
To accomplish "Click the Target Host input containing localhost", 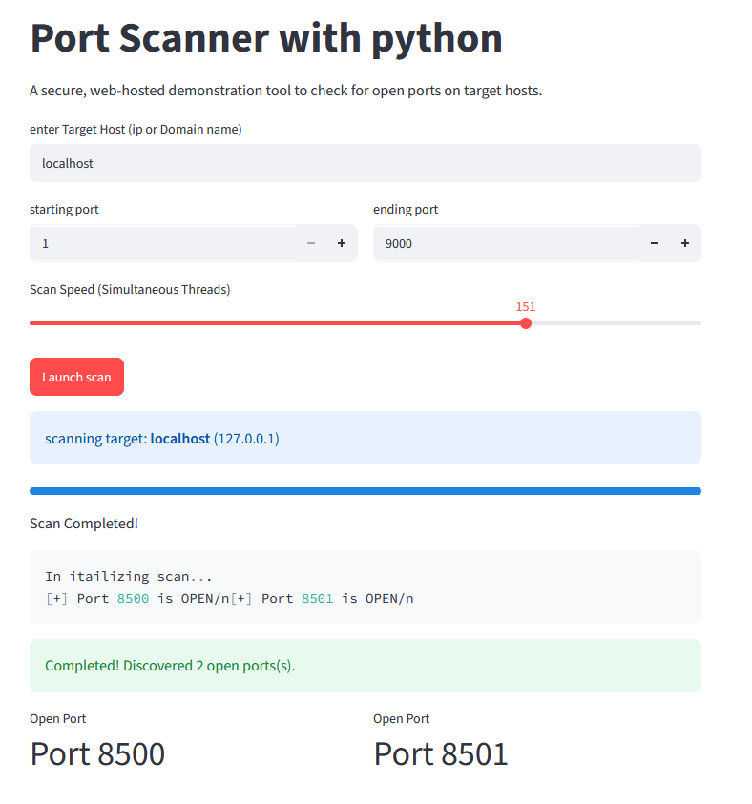I will 366,163.
